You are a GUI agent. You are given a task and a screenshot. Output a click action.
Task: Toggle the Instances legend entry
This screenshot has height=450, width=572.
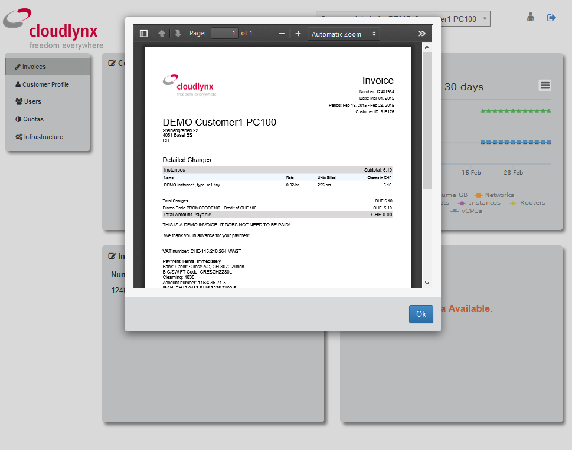click(x=479, y=203)
